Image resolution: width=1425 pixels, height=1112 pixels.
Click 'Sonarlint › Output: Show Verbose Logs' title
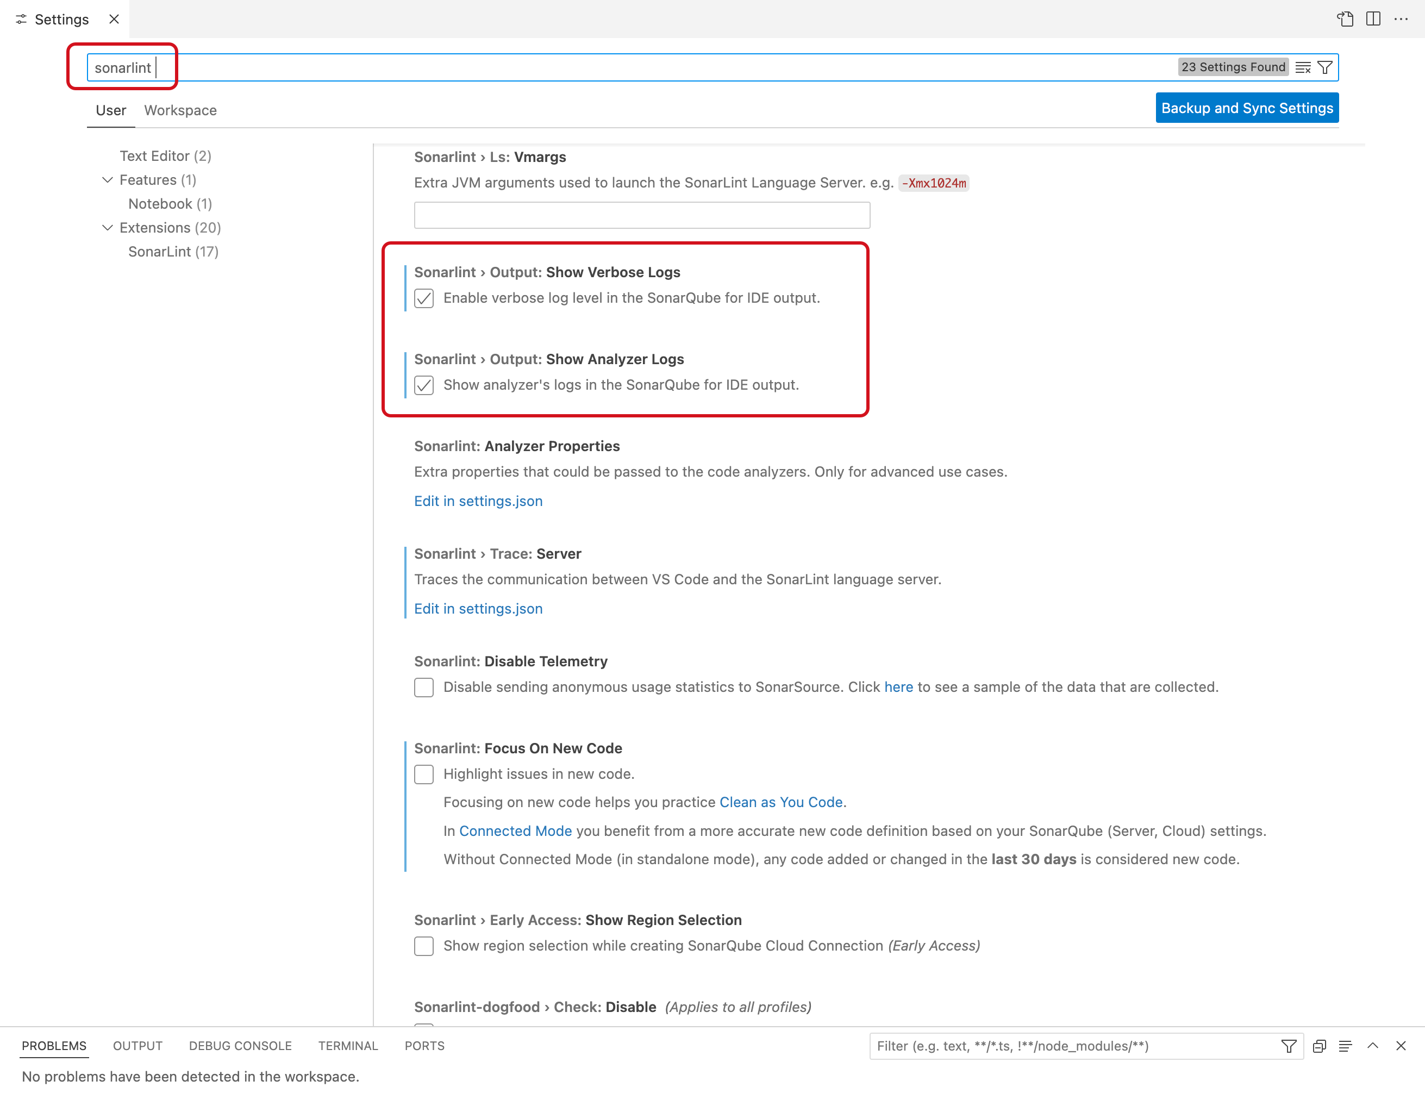coord(547,272)
